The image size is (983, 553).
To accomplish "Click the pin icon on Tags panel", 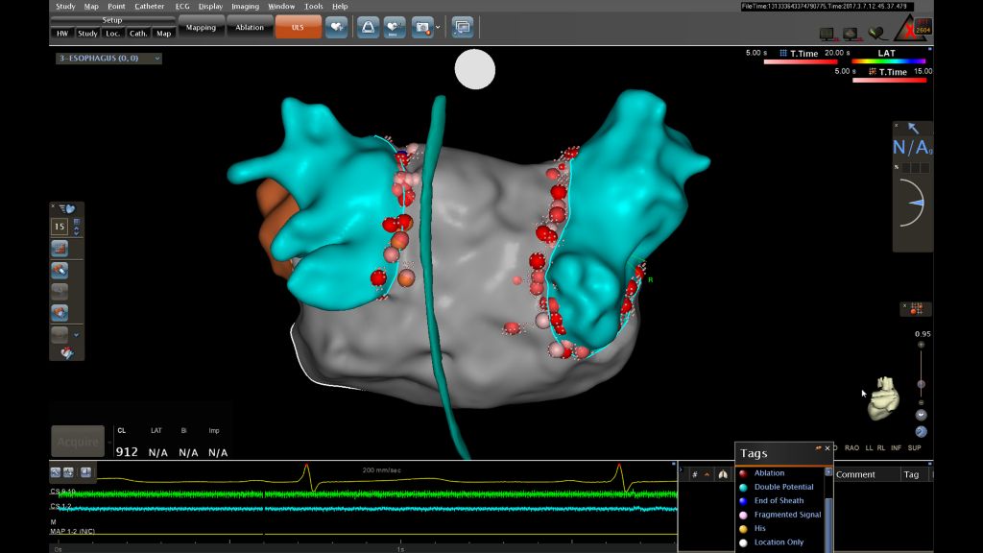I will pyautogui.click(x=818, y=448).
